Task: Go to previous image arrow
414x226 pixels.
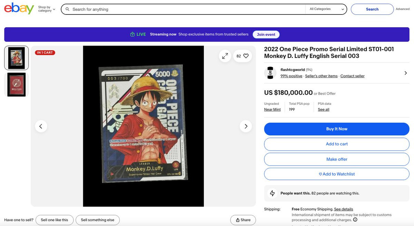Action: pyautogui.click(x=41, y=126)
